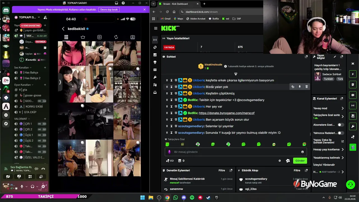
Task: Open the tagged photos tab on Instagram profile
Action: tap(133, 37)
